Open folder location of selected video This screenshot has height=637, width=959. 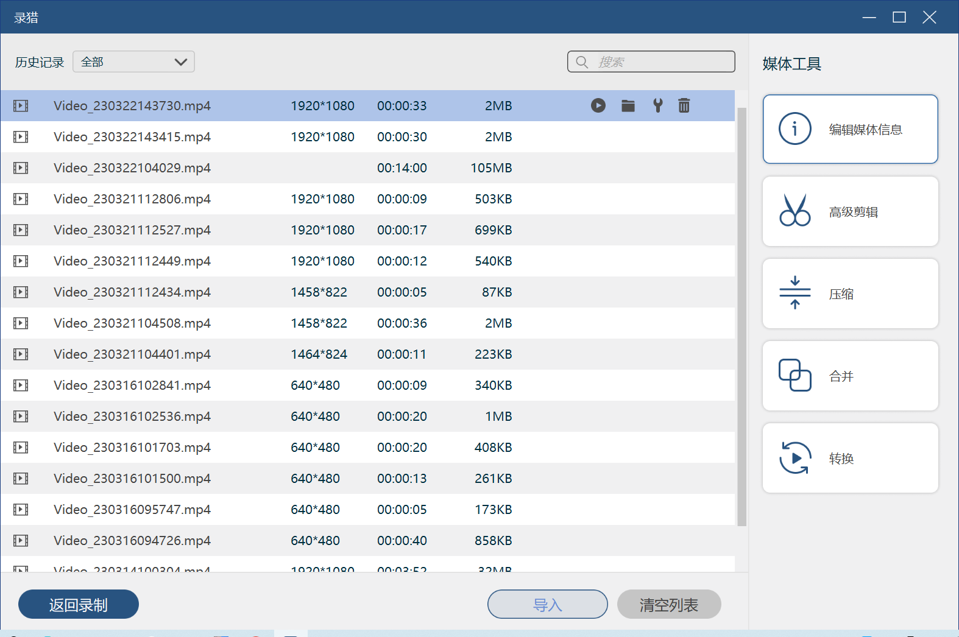tap(628, 106)
